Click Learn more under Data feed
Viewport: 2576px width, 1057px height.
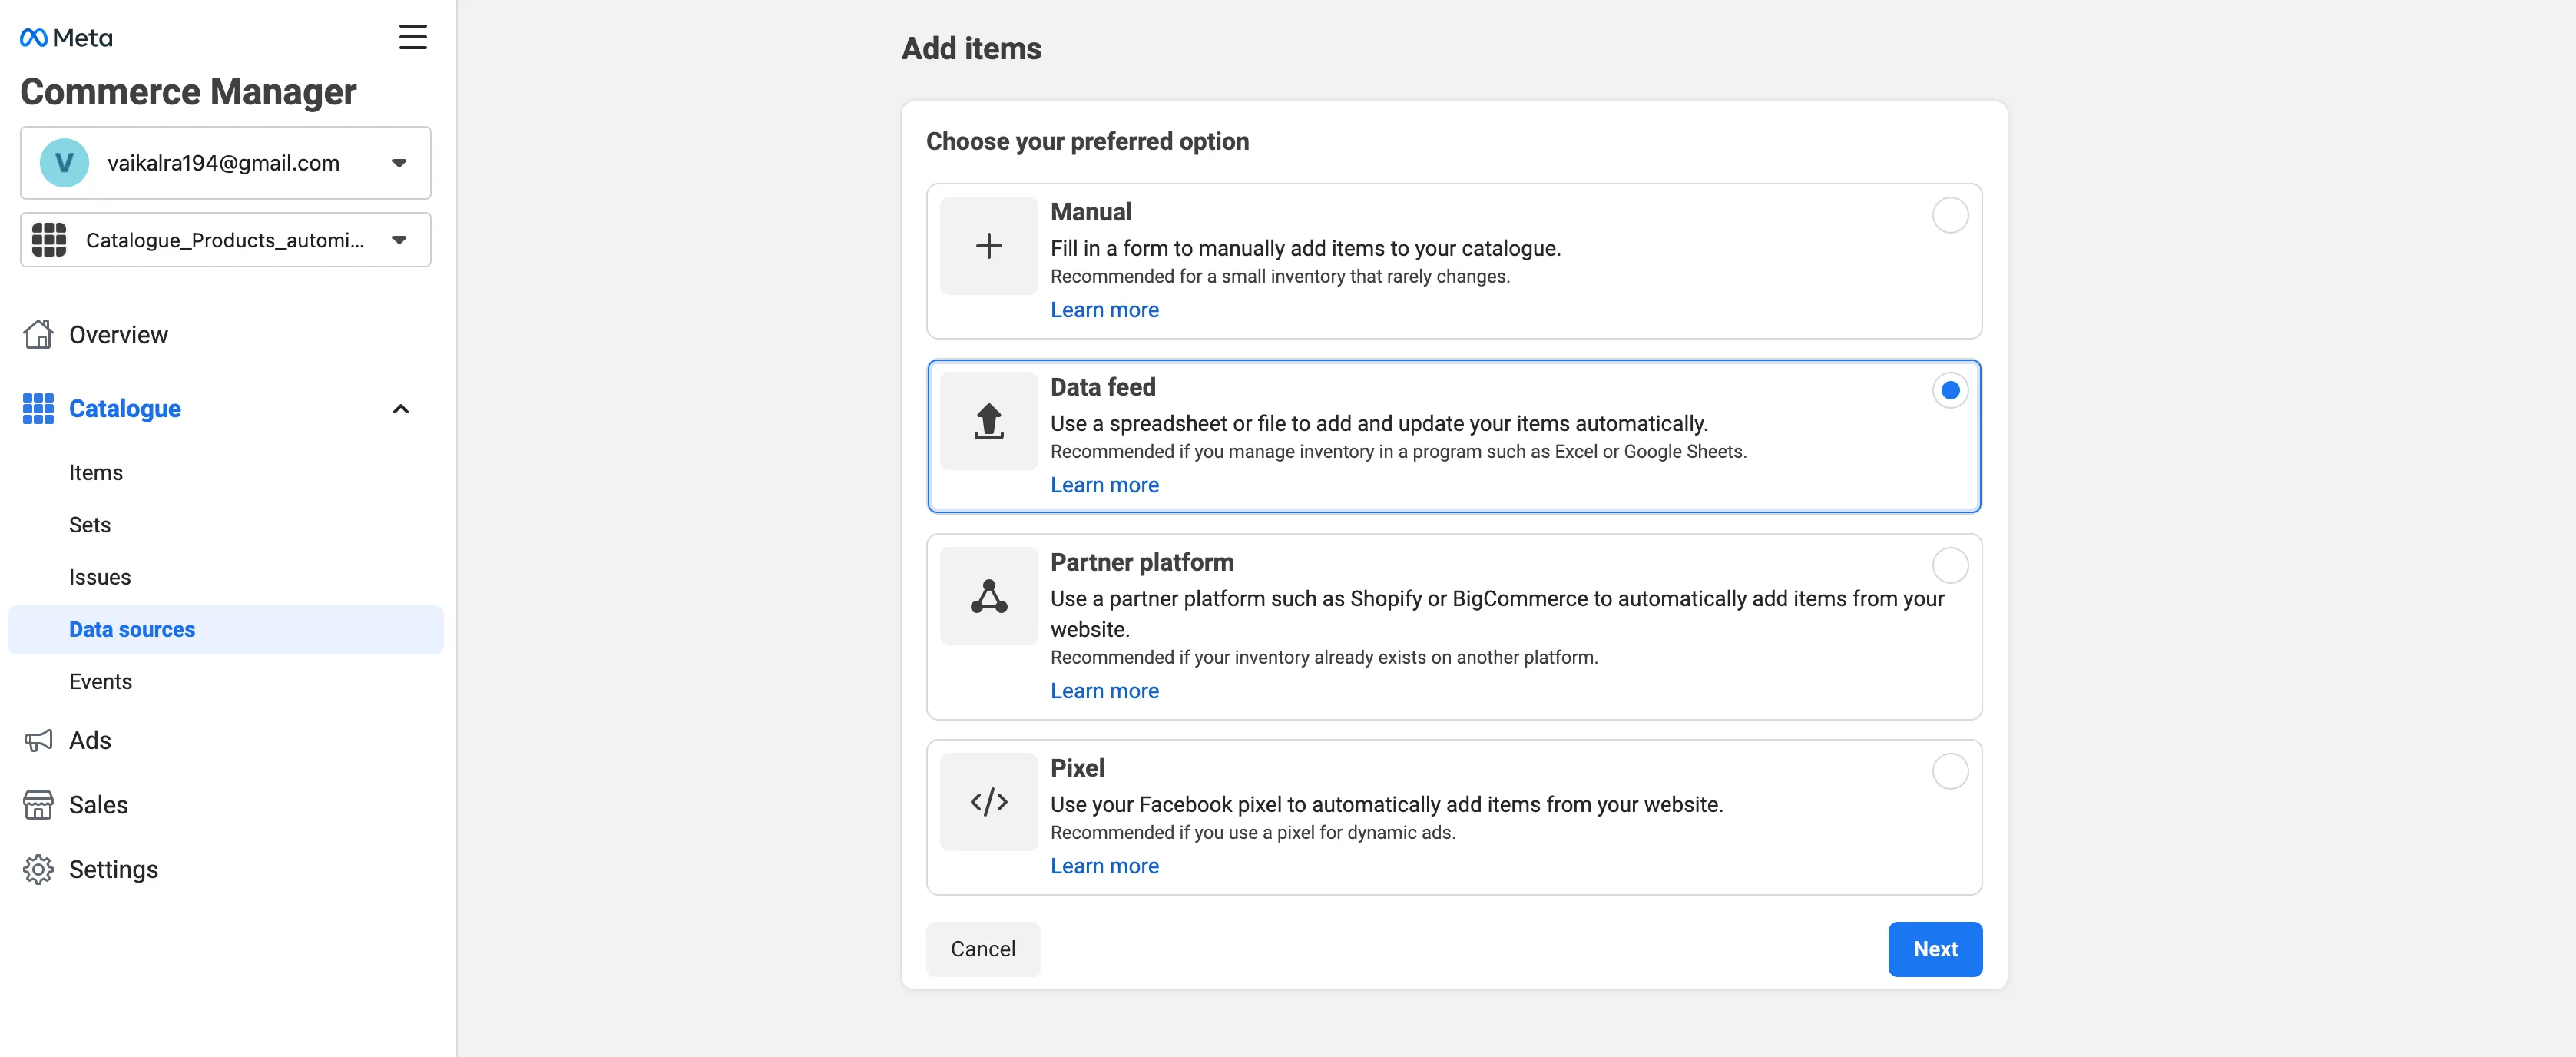point(1104,485)
